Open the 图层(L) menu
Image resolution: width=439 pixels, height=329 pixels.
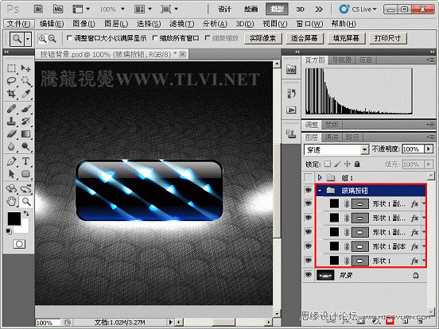coord(116,24)
